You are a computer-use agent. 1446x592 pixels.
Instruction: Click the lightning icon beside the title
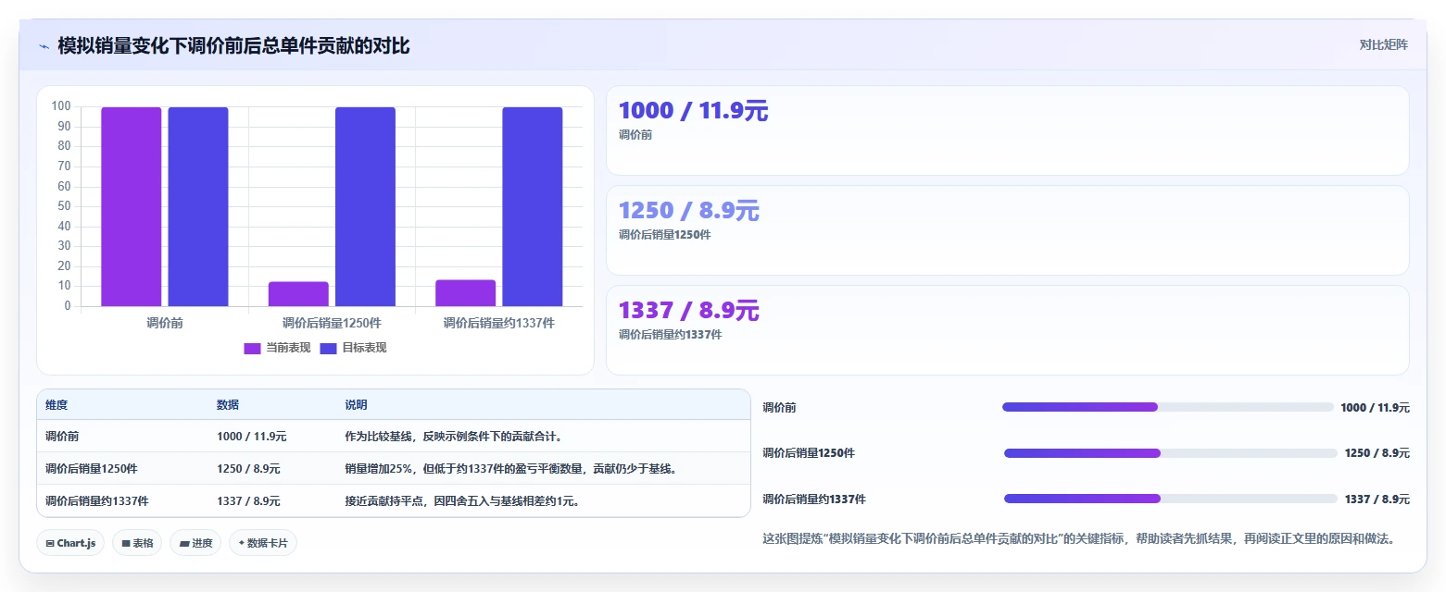point(44,46)
